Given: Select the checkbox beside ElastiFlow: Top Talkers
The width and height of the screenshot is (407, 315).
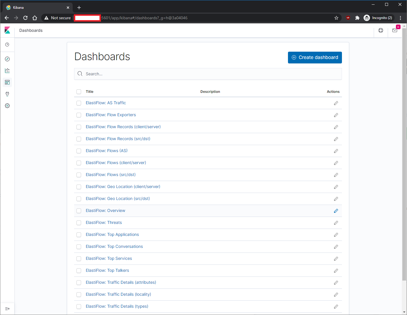Looking at the screenshot, I should tap(79, 271).
